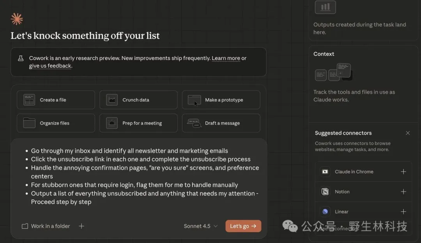Open the Learn more link
The image size is (421, 243).
pos(226,58)
